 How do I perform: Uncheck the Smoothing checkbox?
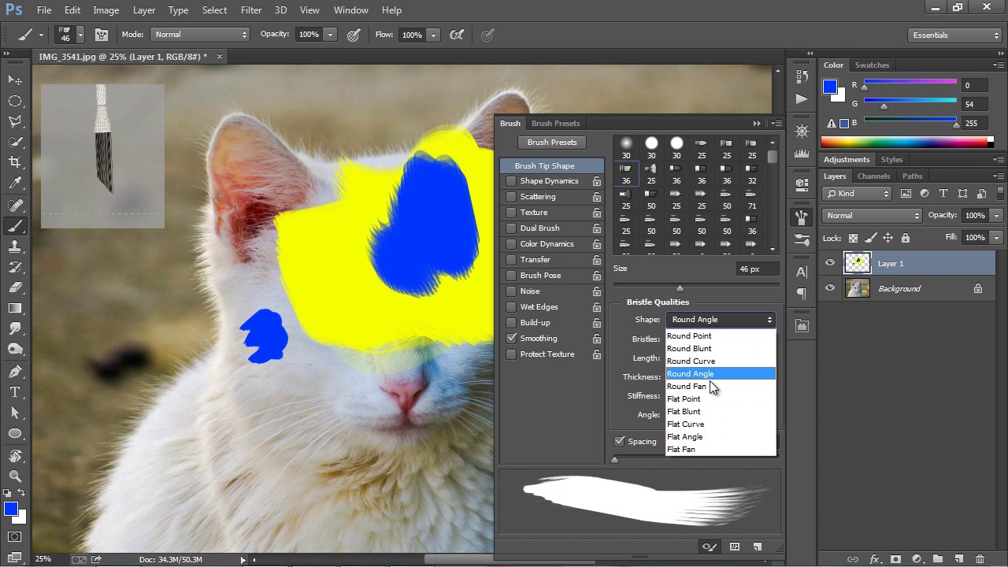[x=511, y=339]
